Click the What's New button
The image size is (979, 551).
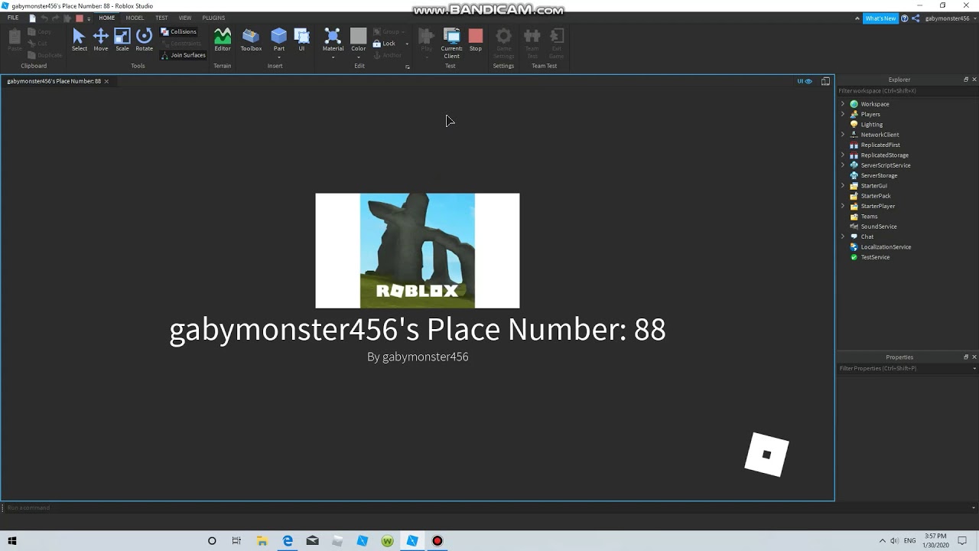click(880, 18)
